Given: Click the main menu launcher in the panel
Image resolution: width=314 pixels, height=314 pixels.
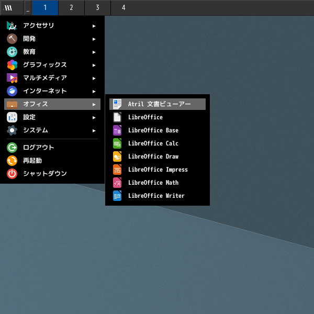Looking at the screenshot, I should (x=9, y=8).
